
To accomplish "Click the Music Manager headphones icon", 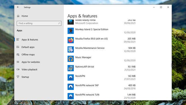I will coord(71,59).
